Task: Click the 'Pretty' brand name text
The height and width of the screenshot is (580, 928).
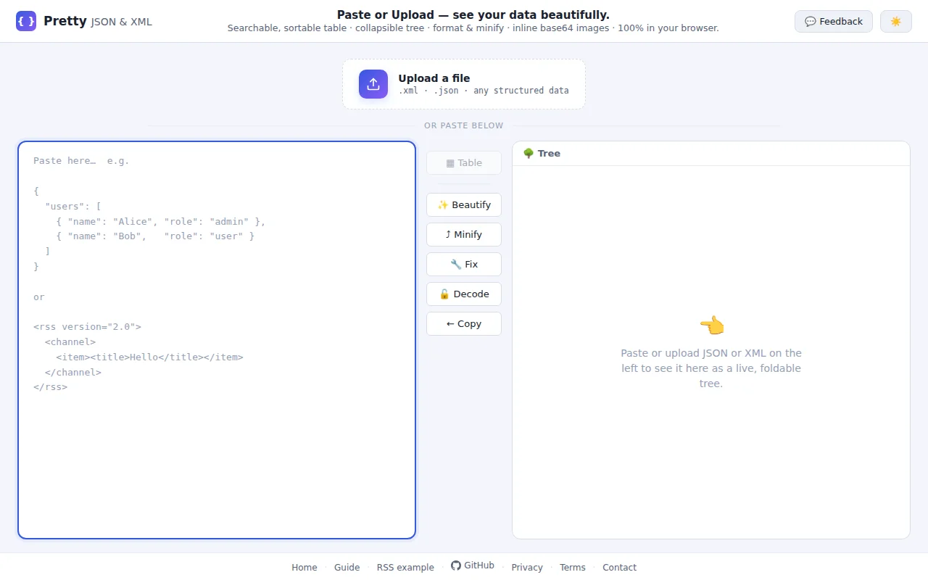Action: (65, 21)
